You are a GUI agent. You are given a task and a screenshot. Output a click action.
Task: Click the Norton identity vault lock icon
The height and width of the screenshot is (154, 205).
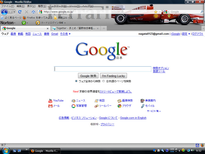click(38, 23)
